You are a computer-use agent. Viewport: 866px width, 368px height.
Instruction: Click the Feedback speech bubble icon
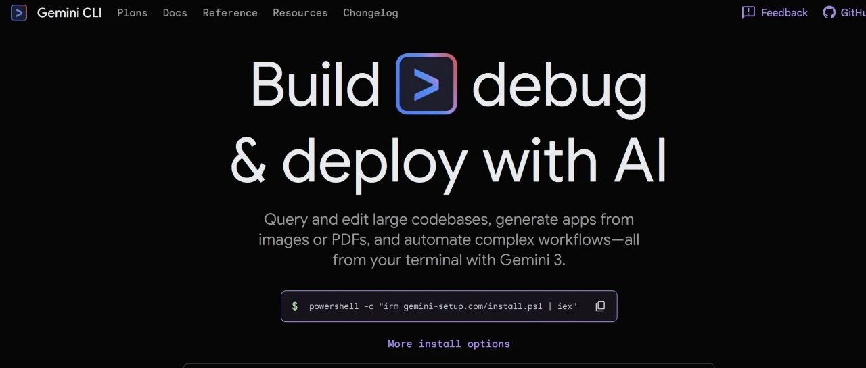point(748,12)
